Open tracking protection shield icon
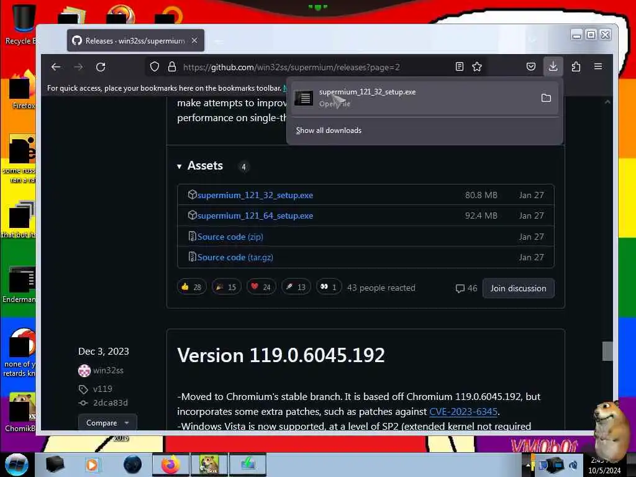The width and height of the screenshot is (636, 477). (155, 67)
